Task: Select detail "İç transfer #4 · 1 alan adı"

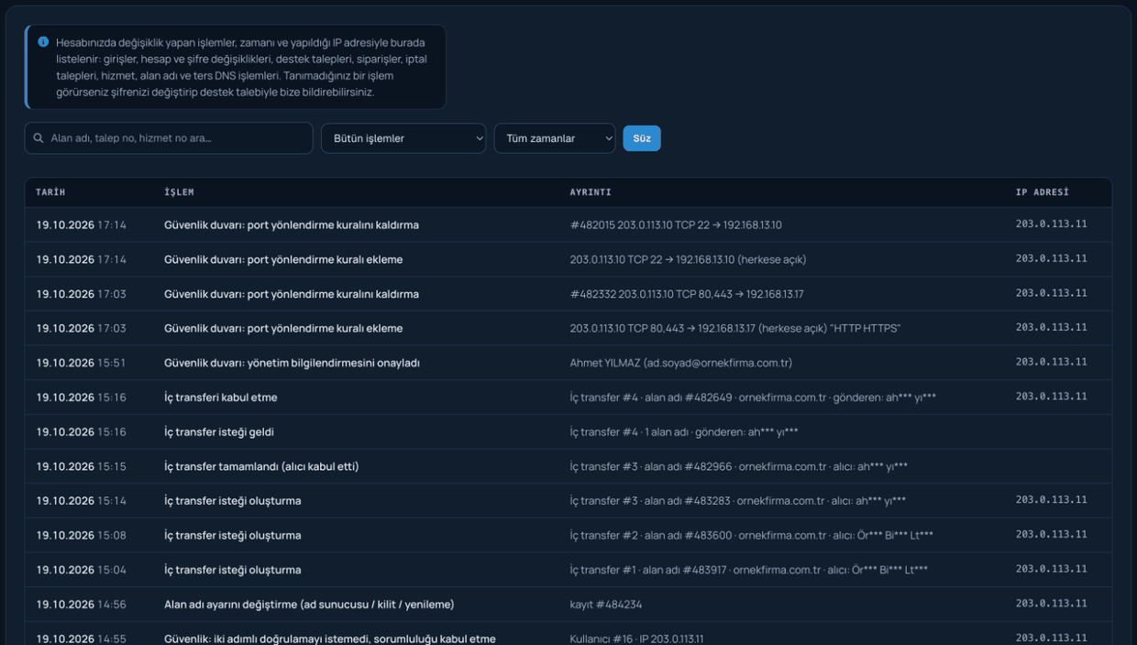Action: pos(684,432)
